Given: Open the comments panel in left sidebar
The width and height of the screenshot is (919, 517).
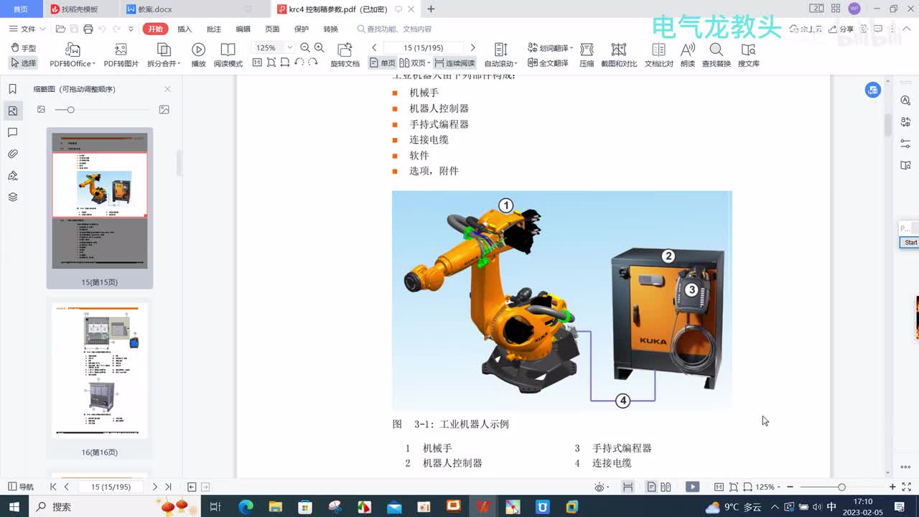Looking at the screenshot, I should 12,132.
